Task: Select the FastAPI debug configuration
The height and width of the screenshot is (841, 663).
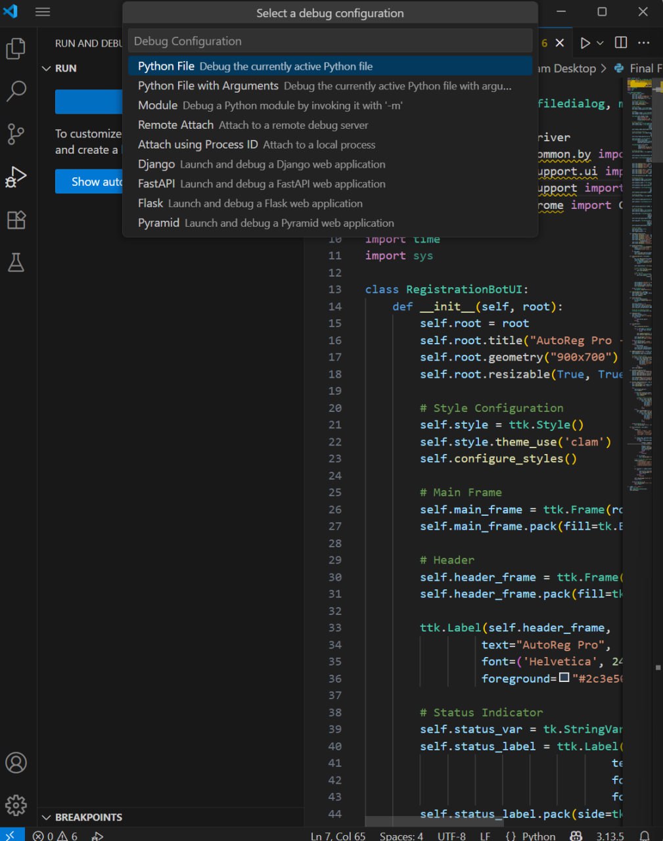Action: 330,184
